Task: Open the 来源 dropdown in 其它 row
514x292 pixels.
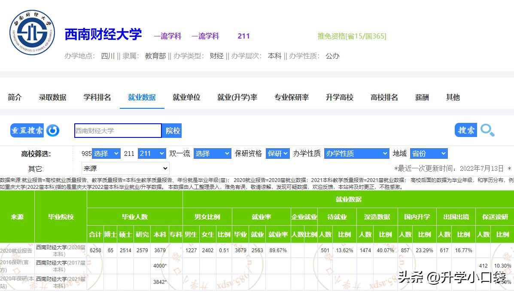Action: tap(125, 167)
